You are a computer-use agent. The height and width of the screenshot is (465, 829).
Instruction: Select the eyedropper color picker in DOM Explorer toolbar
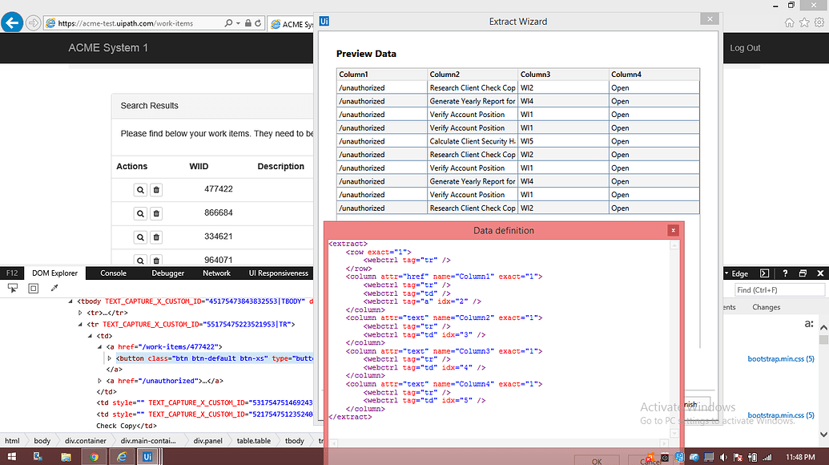click(x=54, y=287)
